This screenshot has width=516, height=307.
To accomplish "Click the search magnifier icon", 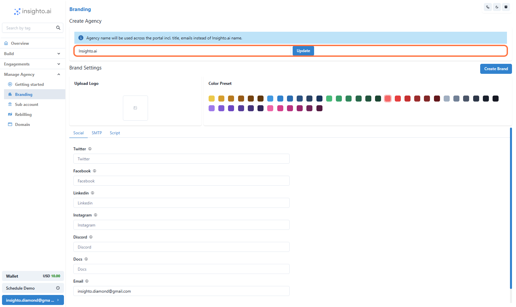I will pyautogui.click(x=58, y=28).
